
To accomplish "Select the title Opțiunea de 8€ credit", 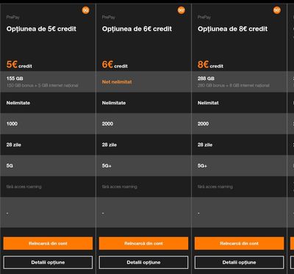I will point(232,29).
